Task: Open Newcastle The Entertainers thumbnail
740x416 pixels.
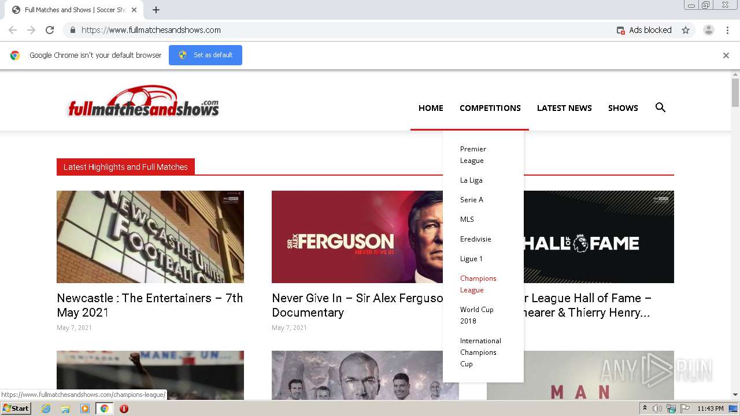Action: pos(150,237)
